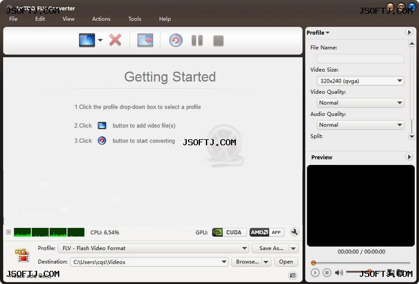Click the add-file icon in Getting Started step 2
The width and height of the screenshot is (419, 284).
click(x=102, y=126)
